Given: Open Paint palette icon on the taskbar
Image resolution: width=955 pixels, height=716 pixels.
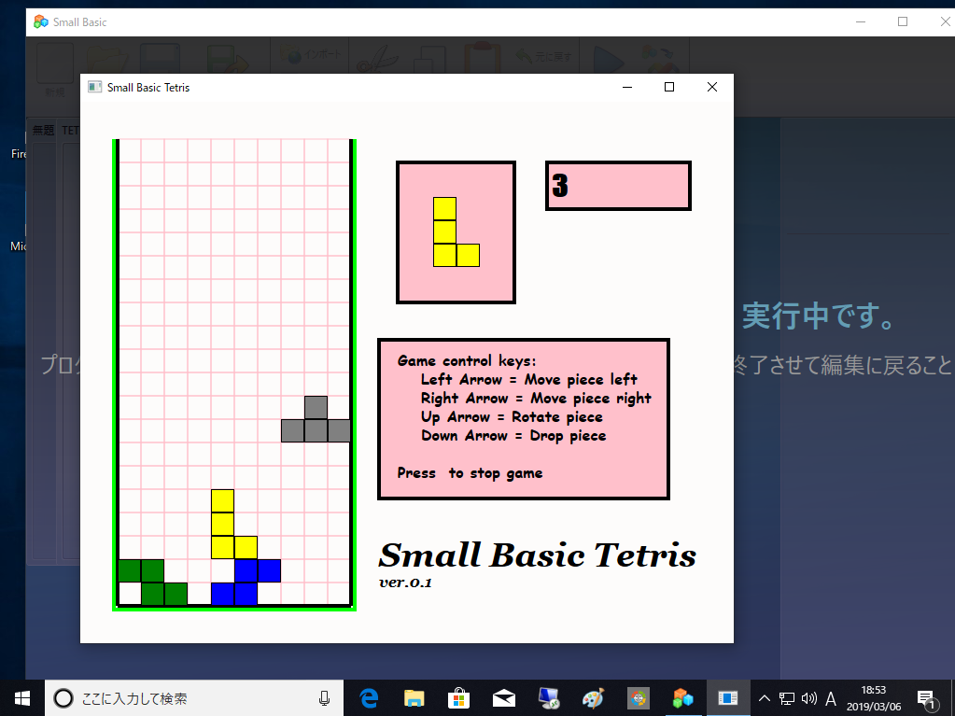Looking at the screenshot, I should [594, 698].
